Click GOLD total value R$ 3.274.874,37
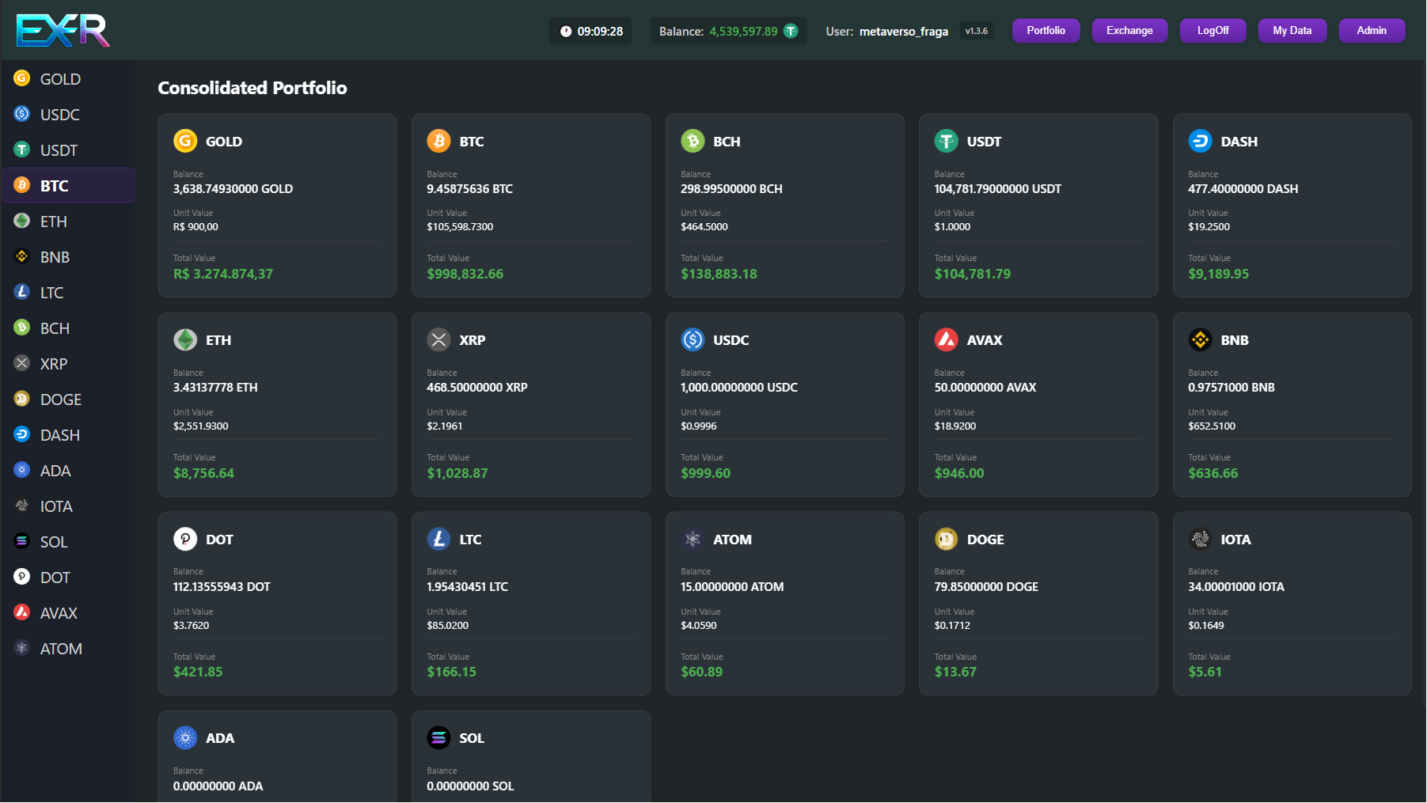Screen dimensions: 1427x803 223,274
